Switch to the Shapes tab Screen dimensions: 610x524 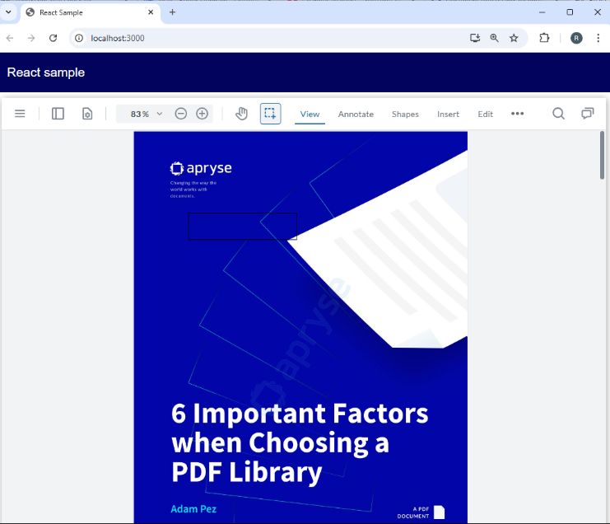click(405, 114)
